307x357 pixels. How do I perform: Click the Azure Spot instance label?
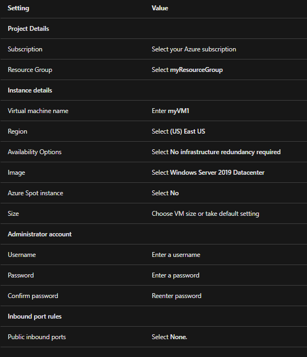point(35,193)
